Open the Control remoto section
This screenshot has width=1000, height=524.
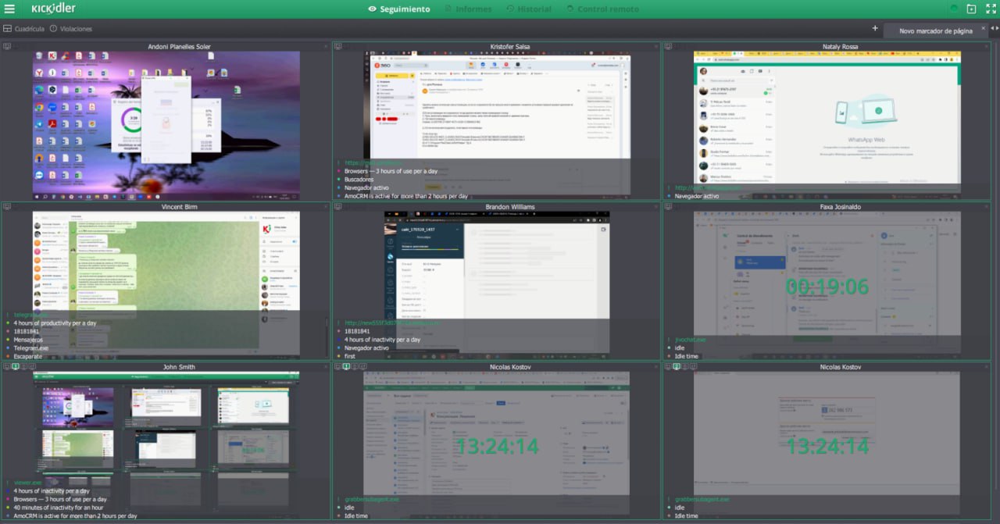(602, 9)
